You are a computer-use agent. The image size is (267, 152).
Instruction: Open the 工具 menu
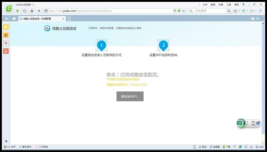[228, 4]
